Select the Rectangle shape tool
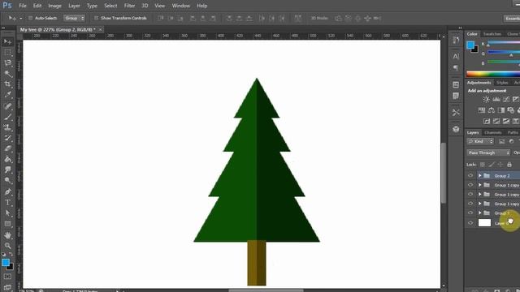Viewport: 520px width, 292px height. [7, 224]
